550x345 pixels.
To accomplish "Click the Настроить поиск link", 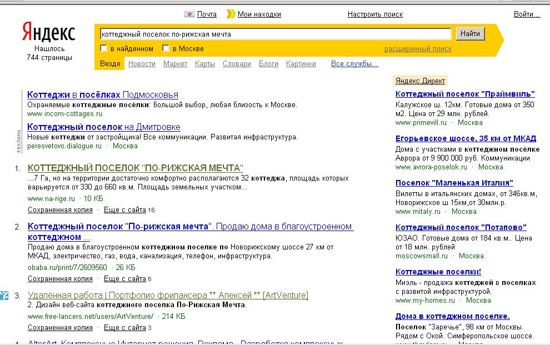I will tap(375, 14).
